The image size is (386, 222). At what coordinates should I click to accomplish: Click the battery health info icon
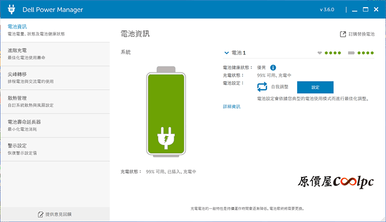tap(273, 68)
